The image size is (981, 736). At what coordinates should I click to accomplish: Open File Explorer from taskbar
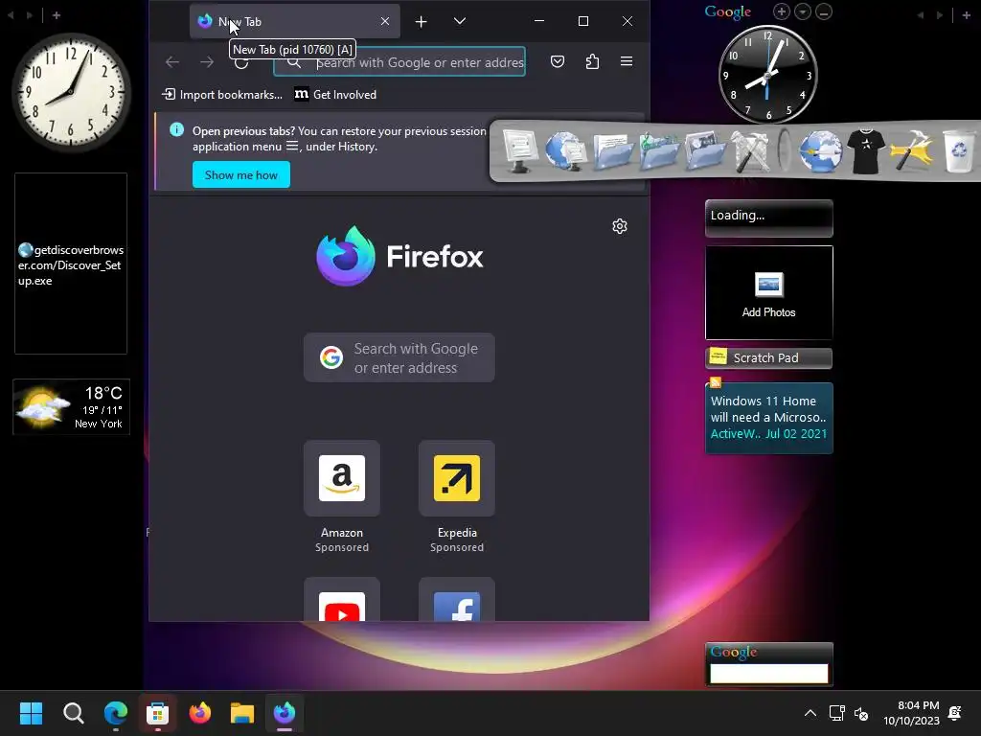242,713
